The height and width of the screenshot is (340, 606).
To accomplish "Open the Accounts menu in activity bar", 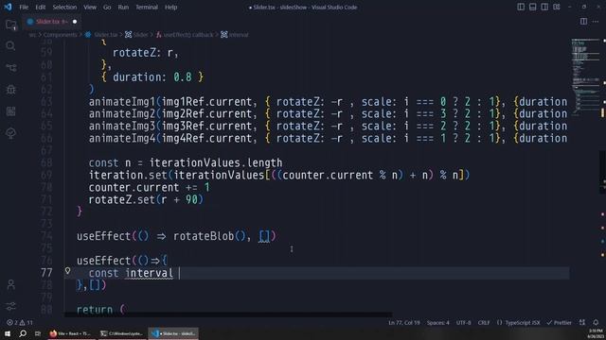I will [x=10, y=285].
